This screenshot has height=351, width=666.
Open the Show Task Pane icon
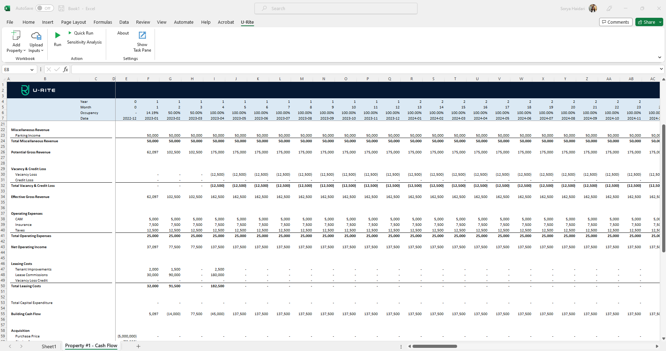[142, 35]
